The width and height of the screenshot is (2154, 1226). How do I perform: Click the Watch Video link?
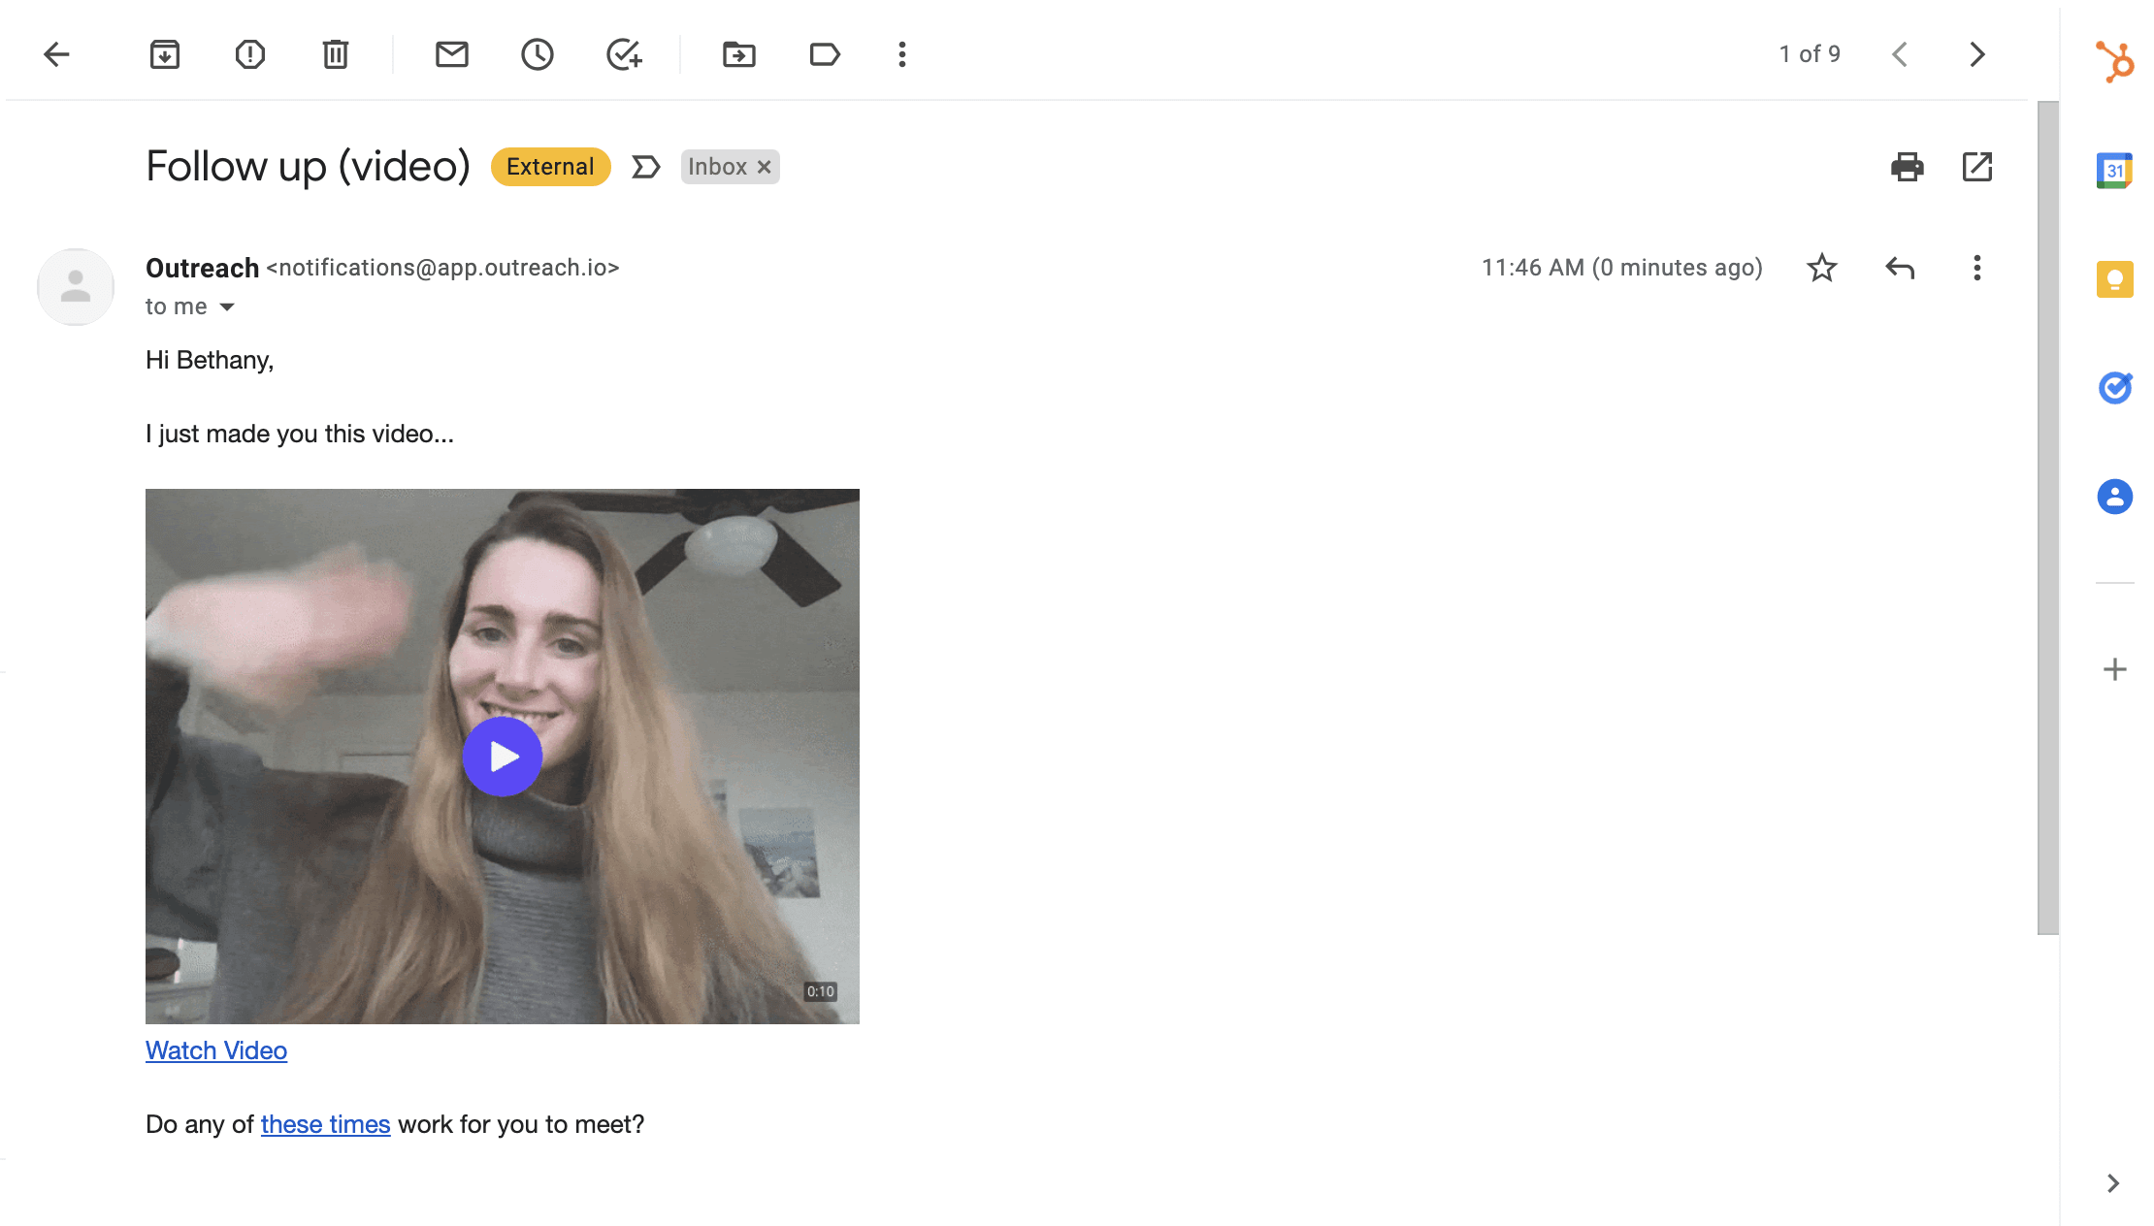tap(215, 1050)
